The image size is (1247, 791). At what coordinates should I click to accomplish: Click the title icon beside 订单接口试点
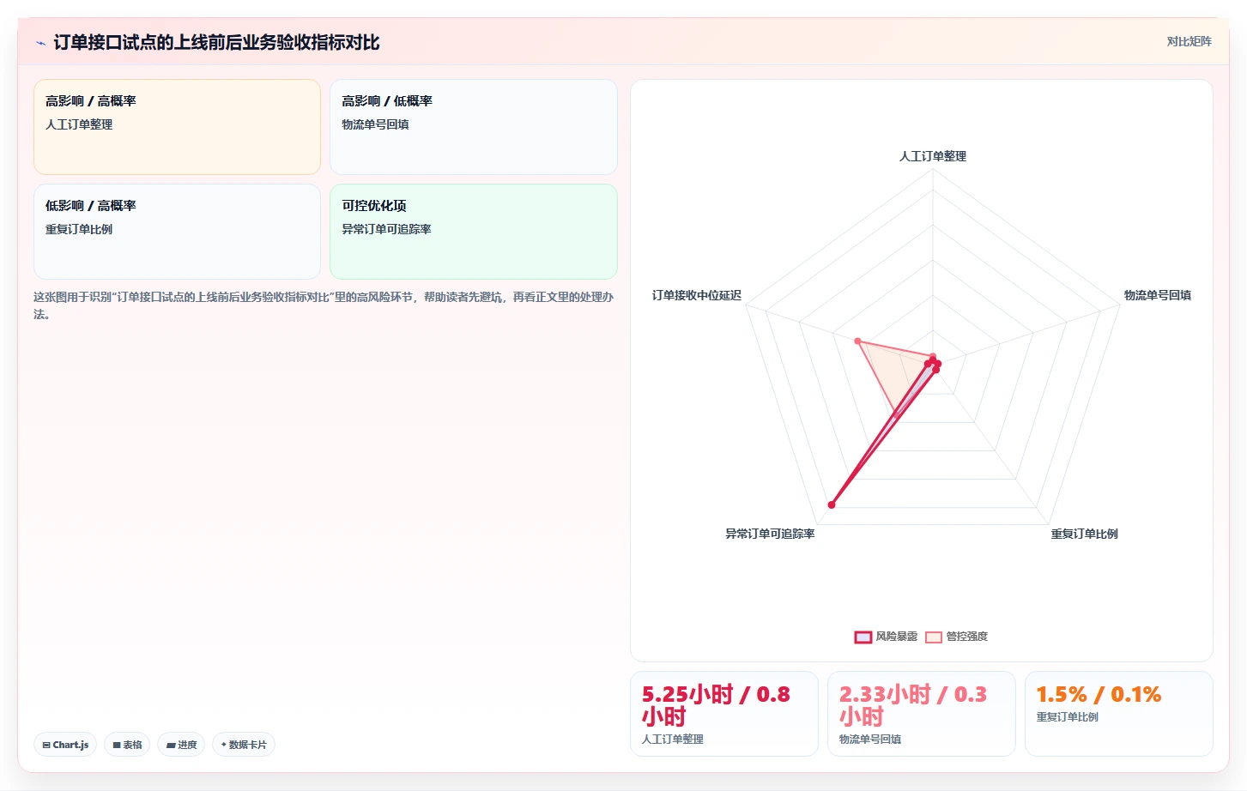[40, 43]
